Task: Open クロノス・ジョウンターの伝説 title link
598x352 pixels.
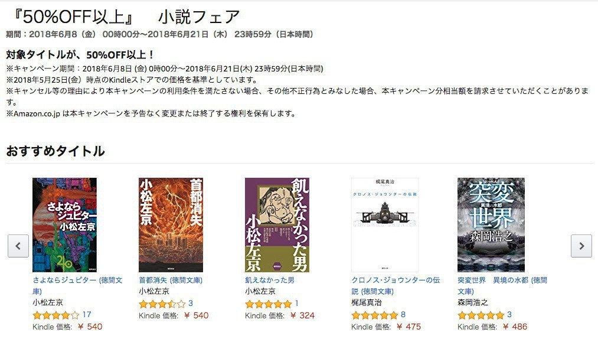Action: (x=396, y=286)
